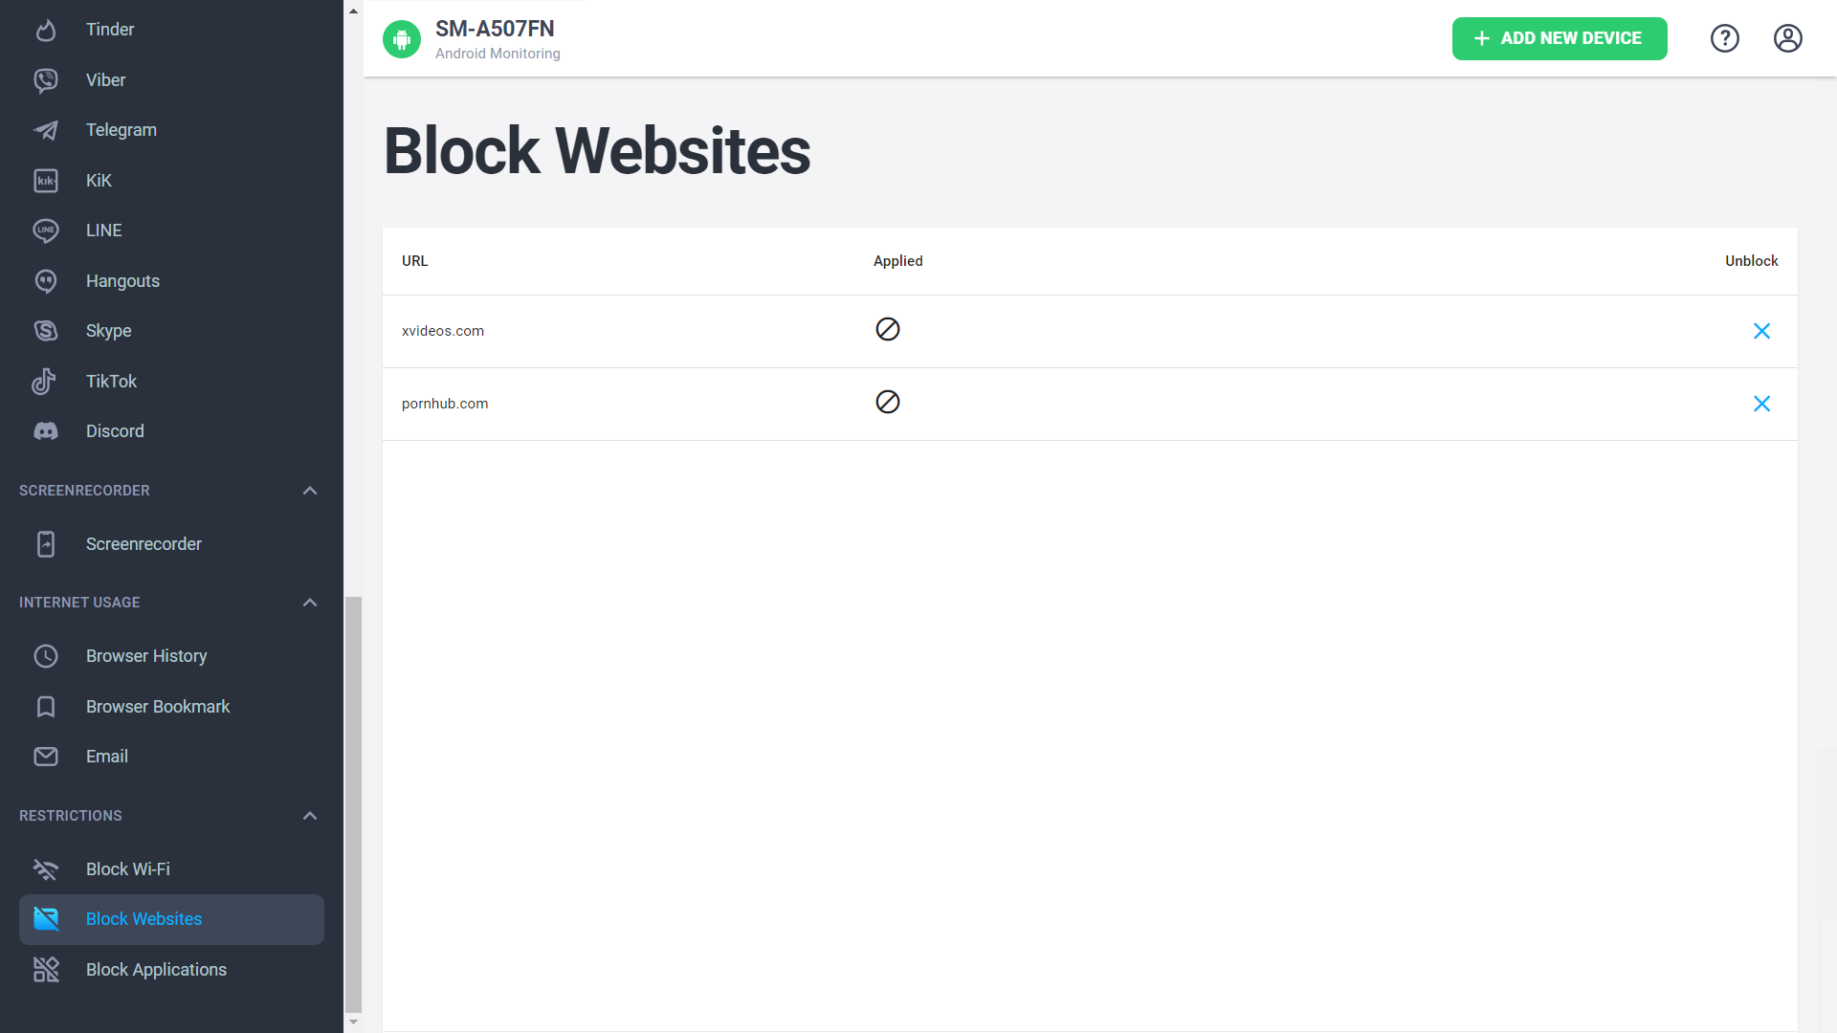Select the active Block Websites menu item
The width and height of the screenshot is (1837, 1033).
point(171,919)
